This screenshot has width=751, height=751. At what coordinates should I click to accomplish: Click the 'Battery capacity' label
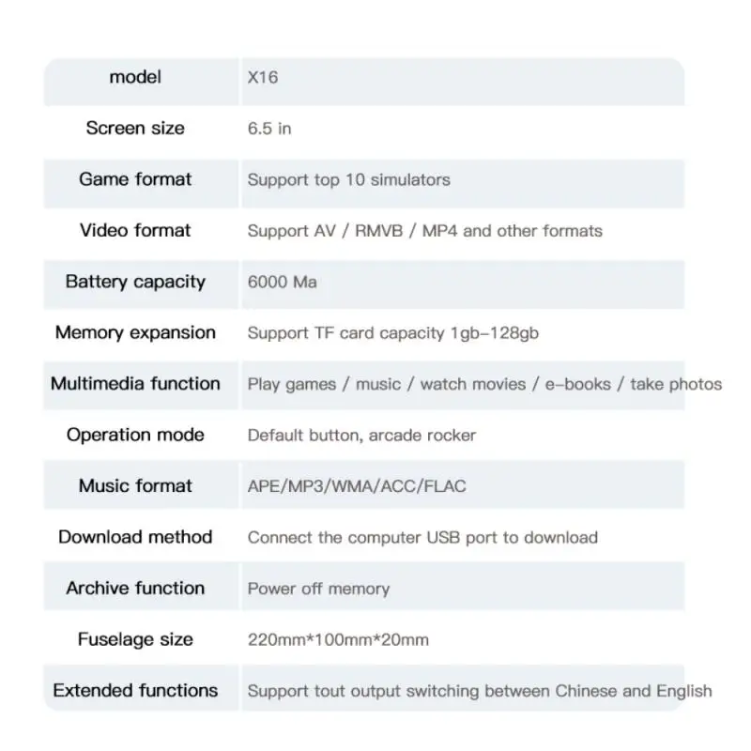click(135, 283)
